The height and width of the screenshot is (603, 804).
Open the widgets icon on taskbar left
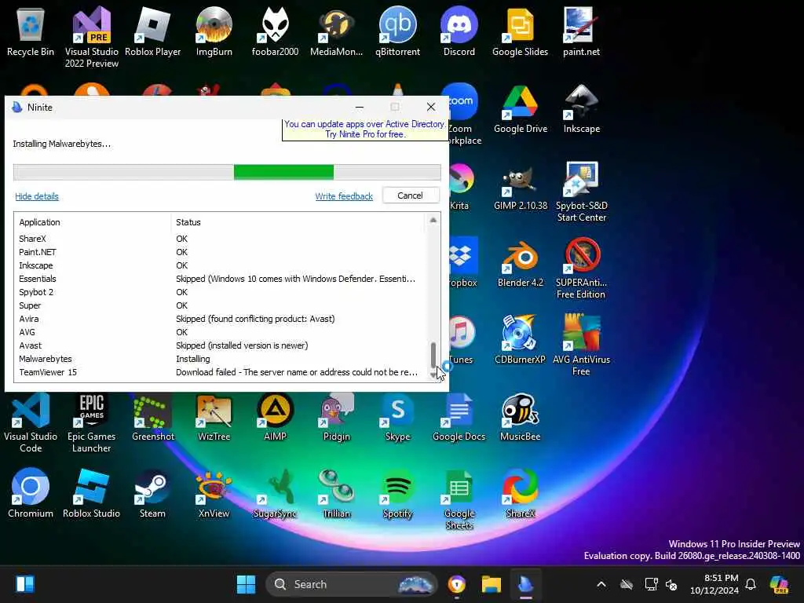pos(24,584)
